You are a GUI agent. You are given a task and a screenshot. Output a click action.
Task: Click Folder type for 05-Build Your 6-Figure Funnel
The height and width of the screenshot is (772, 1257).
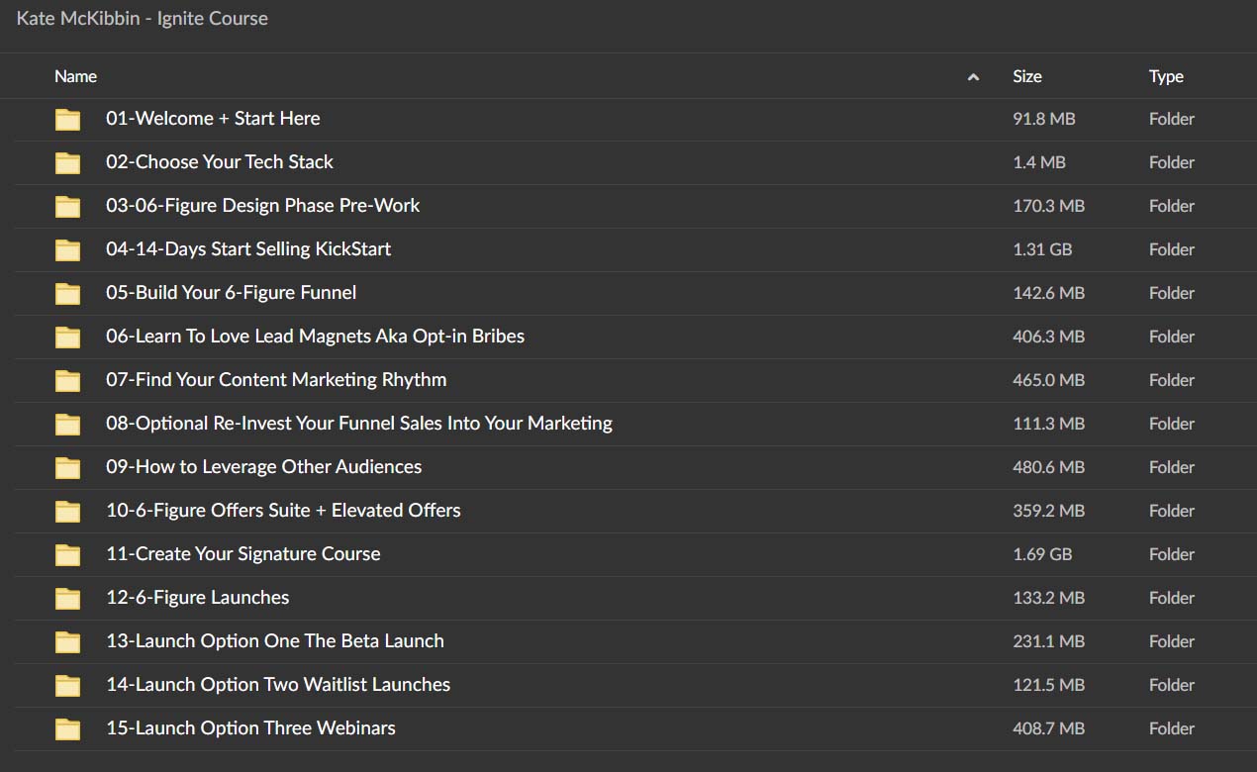[x=1172, y=293]
